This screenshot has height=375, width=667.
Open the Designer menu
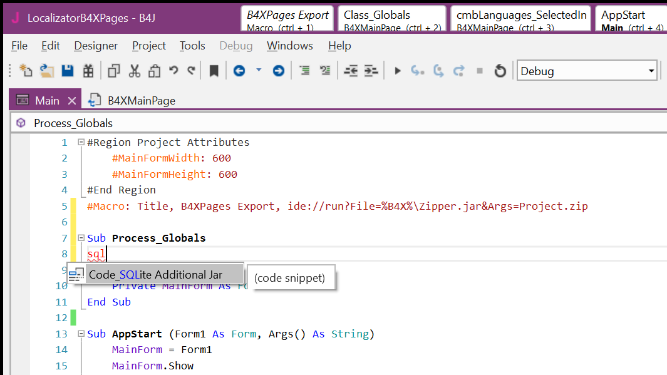95,45
